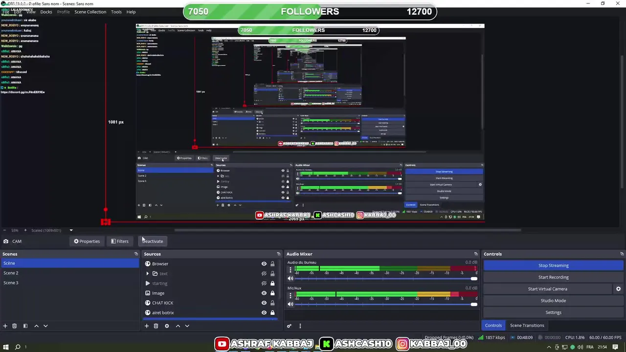This screenshot has height=352, width=626.
Task: Show hidden system tray icons chevron
Action: (x=549, y=347)
